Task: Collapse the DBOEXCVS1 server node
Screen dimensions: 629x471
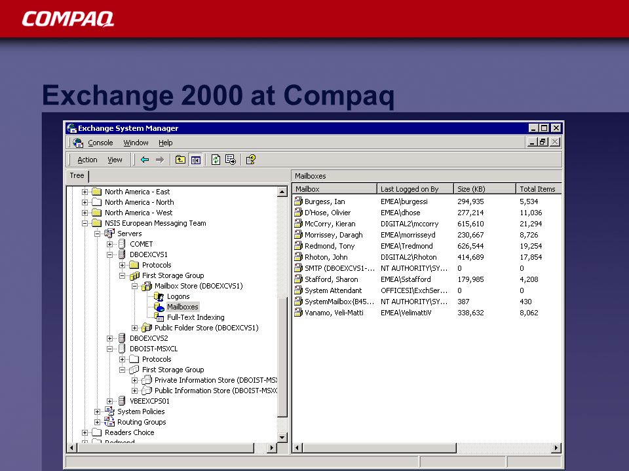Action: [x=109, y=254]
